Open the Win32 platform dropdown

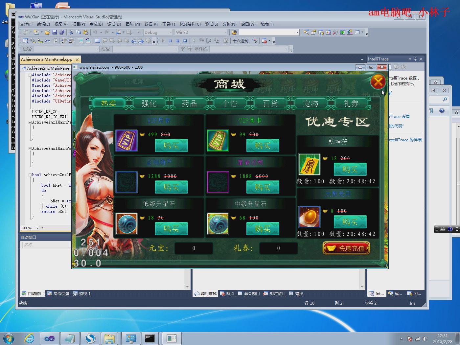click(225, 32)
